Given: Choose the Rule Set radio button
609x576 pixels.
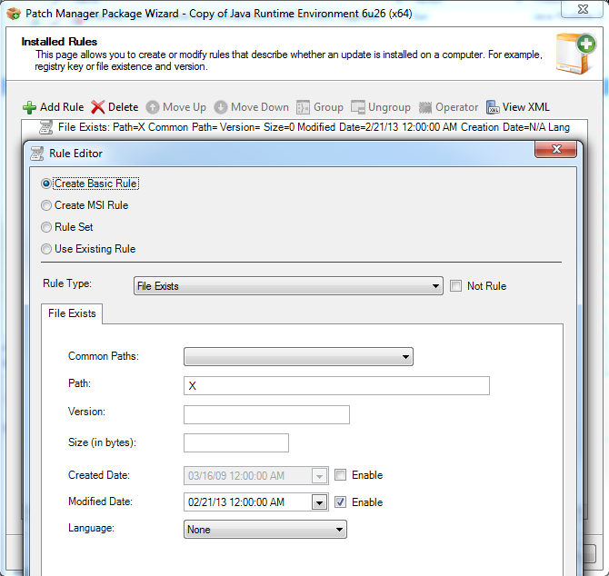Looking at the screenshot, I should pos(46,227).
